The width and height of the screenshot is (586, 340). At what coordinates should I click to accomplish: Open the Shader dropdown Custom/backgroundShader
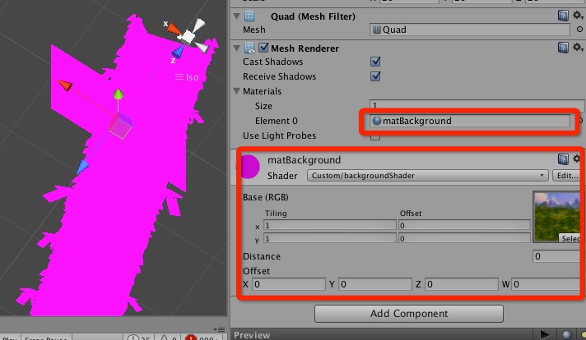click(x=427, y=175)
